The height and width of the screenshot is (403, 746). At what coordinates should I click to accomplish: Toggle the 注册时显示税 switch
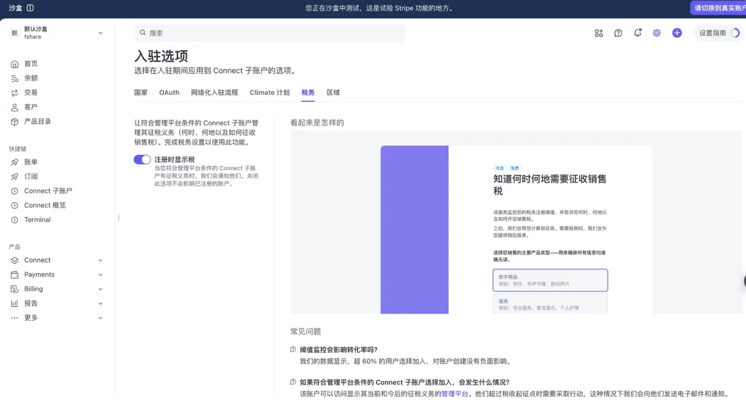point(142,160)
